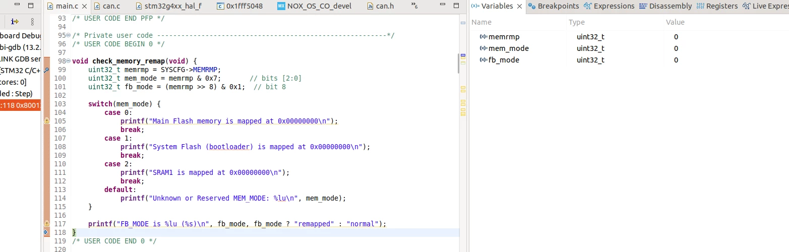The height and width of the screenshot is (252, 789).
Task: Click the mem_mode variable icon
Action: coord(483,48)
